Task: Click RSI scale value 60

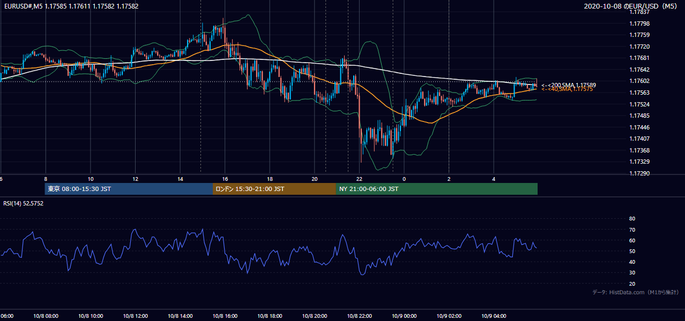Action: click(x=632, y=240)
